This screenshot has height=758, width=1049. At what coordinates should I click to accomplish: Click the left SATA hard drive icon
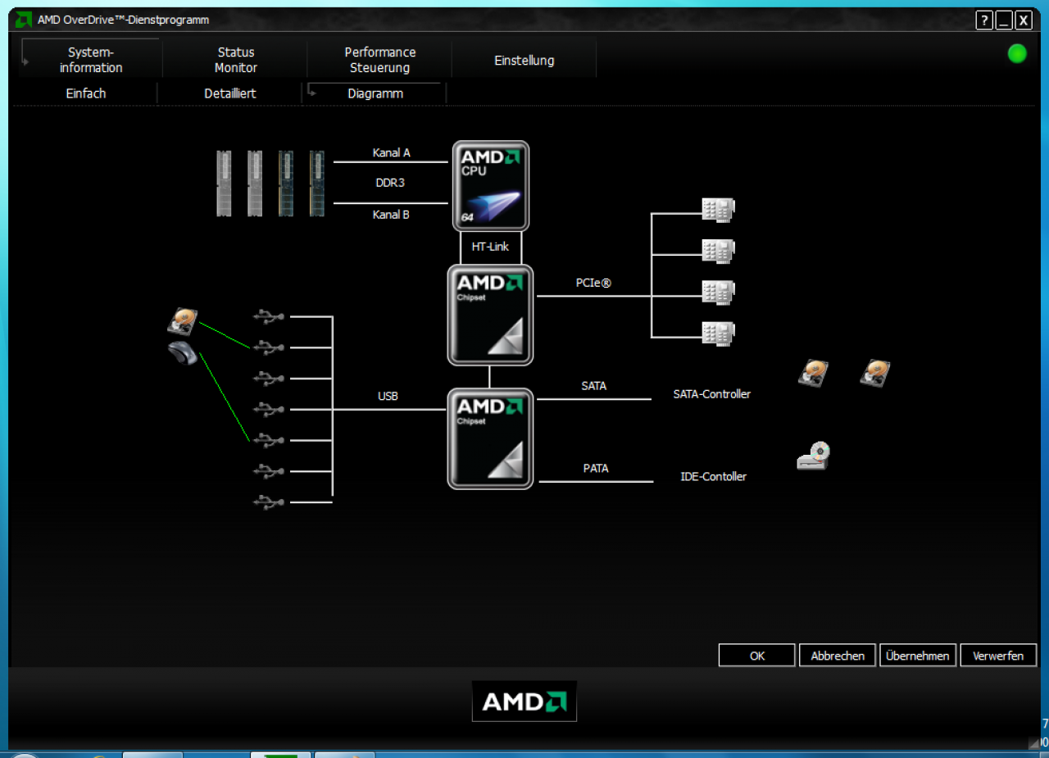(x=814, y=374)
